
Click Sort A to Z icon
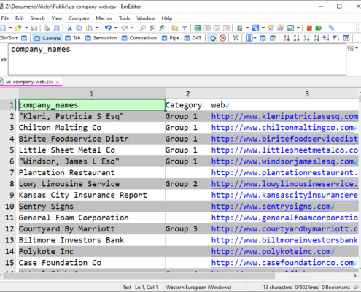(287, 38)
